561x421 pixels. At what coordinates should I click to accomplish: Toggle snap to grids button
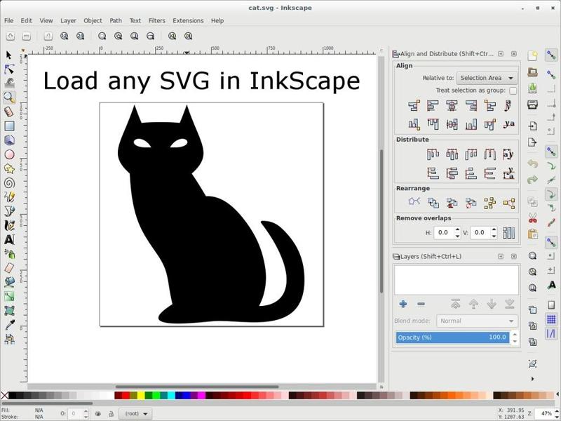point(551,319)
